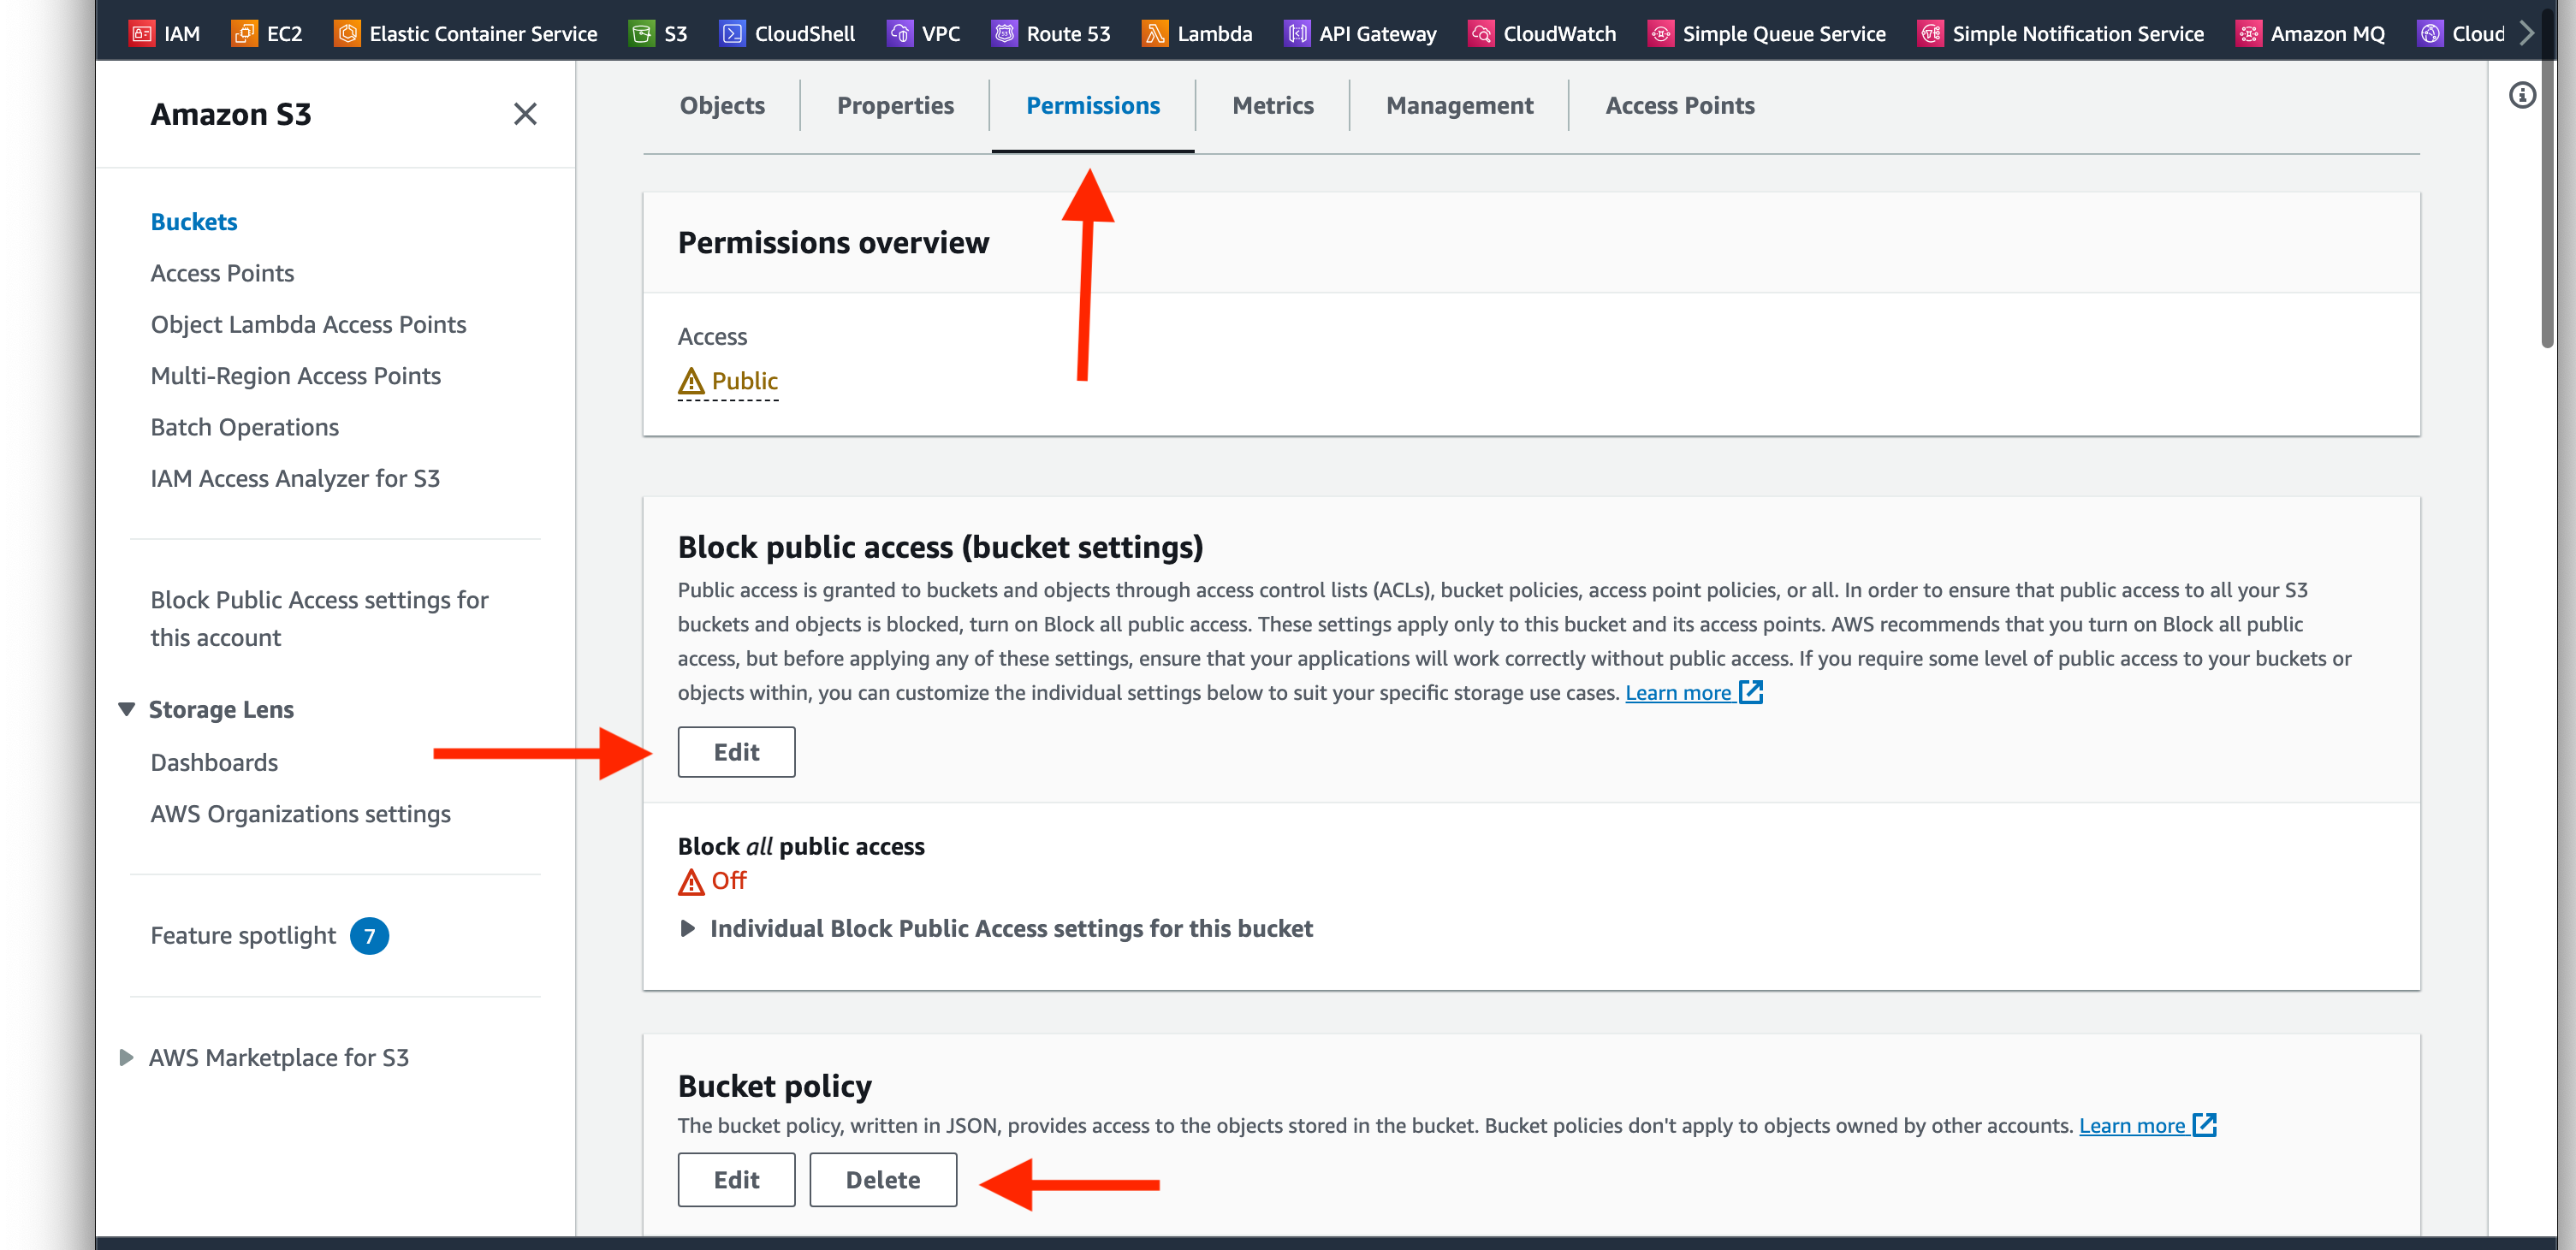Switch to the Access Points tab
Screen dimensions: 2576x1250
tap(1680, 105)
